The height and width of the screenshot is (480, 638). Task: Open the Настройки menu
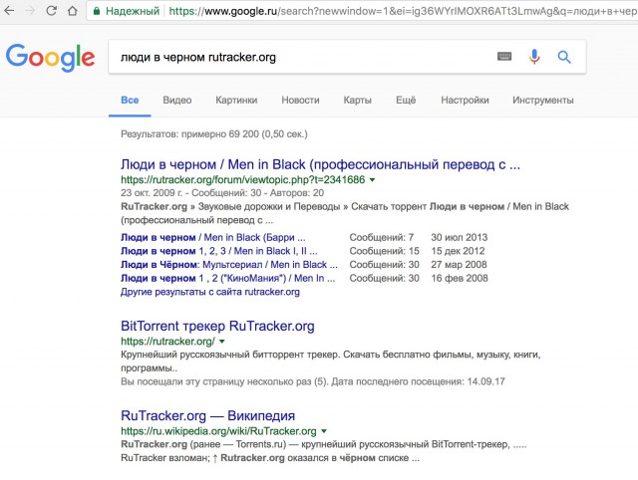click(x=465, y=100)
